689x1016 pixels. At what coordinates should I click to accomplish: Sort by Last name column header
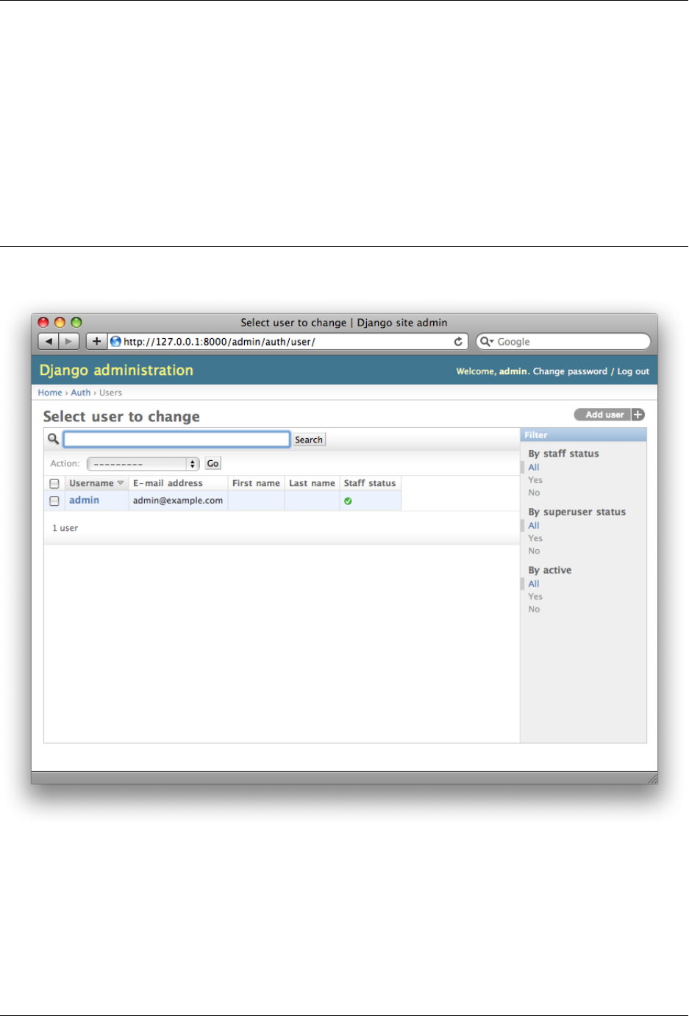[312, 483]
